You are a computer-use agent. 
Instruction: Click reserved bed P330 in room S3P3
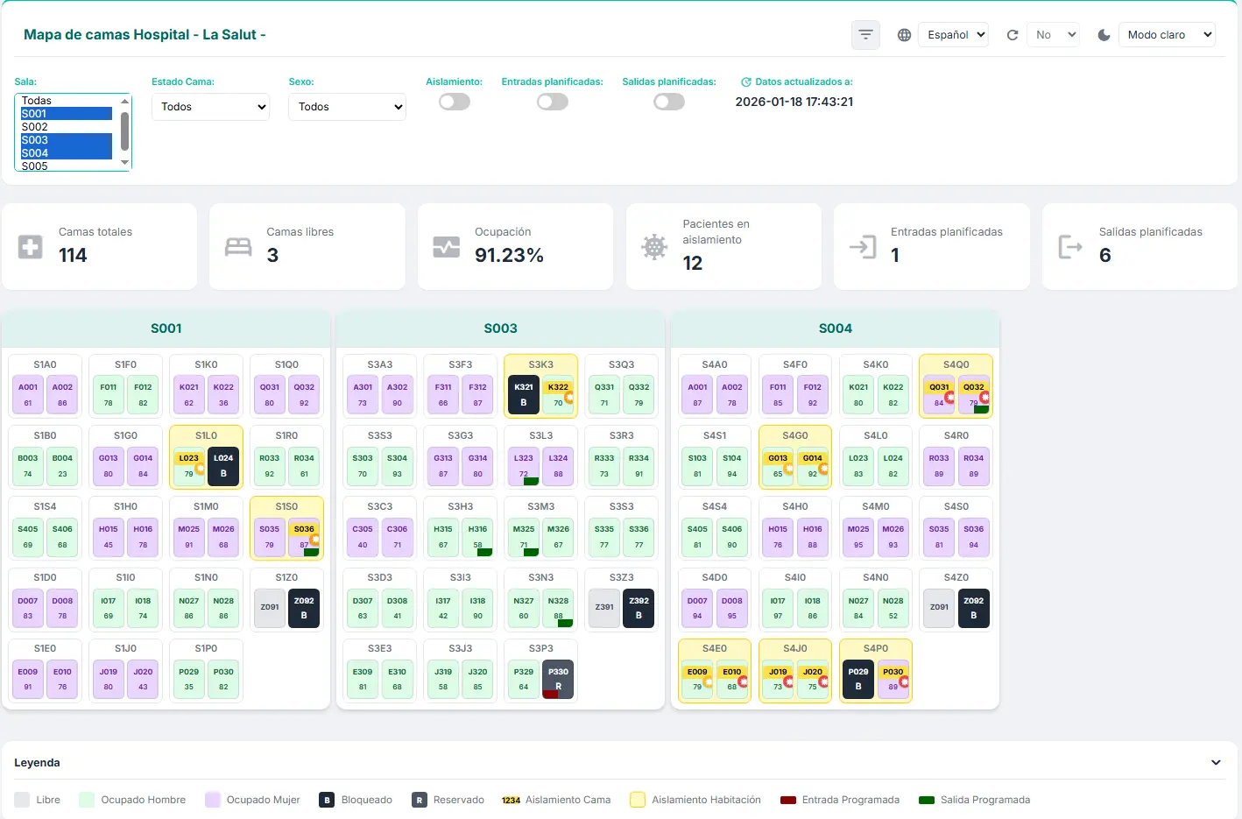click(x=558, y=679)
